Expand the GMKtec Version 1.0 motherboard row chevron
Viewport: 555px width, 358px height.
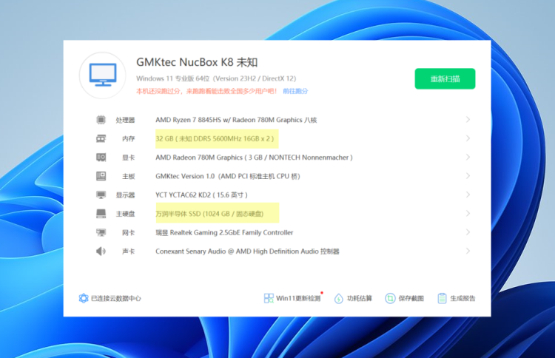tap(468, 176)
